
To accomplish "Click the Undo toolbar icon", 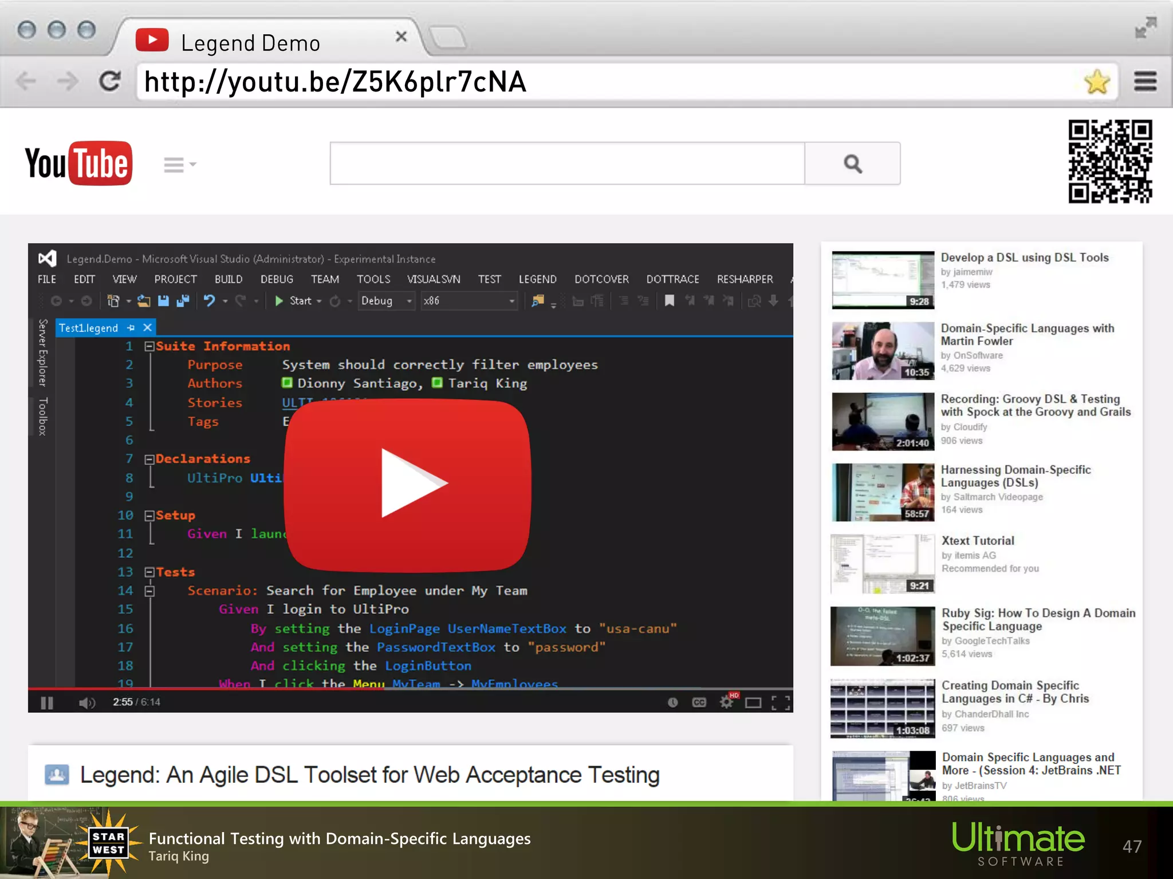I will click(x=209, y=301).
